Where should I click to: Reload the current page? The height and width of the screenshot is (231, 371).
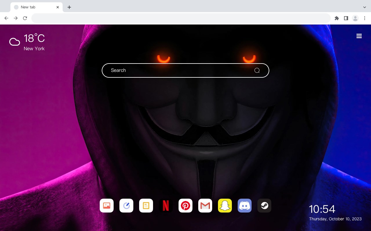pyautogui.click(x=25, y=18)
